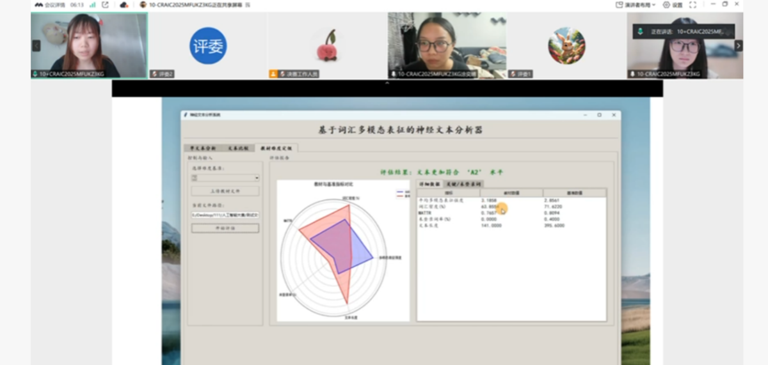Click the share link icon in top bar
This screenshot has height=365, width=768.
[105, 4]
